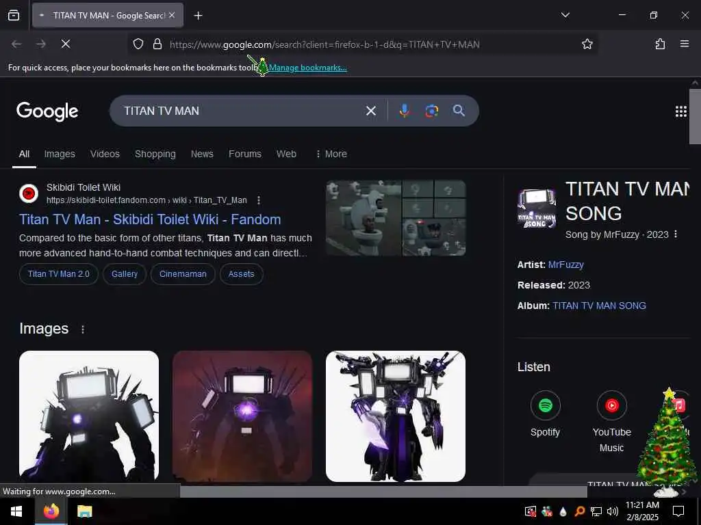This screenshot has width=701, height=525.
Task: Listen on YouTube Music icon
Action: pyautogui.click(x=611, y=405)
